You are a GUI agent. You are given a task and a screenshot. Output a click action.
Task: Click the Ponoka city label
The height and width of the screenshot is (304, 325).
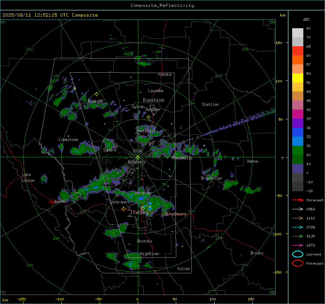165,74
